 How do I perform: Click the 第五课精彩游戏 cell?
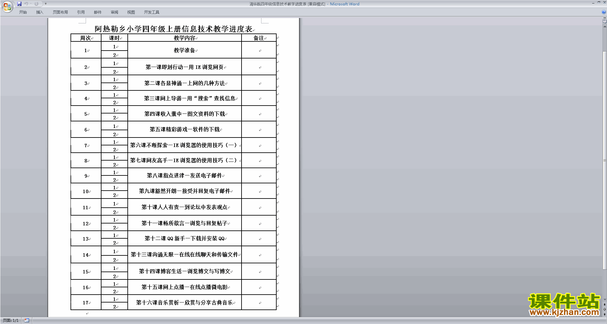[185, 129]
